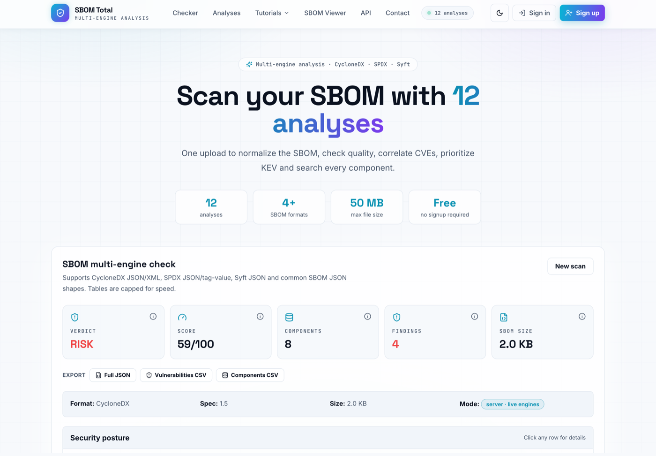Download the Vulnerabilities CSV export
This screenshot has height=456, width=656.
[176, 375]
